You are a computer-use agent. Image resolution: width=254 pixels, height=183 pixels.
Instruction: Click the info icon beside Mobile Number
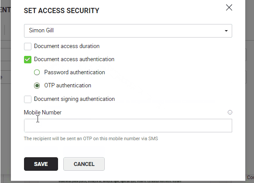(230, 112)
